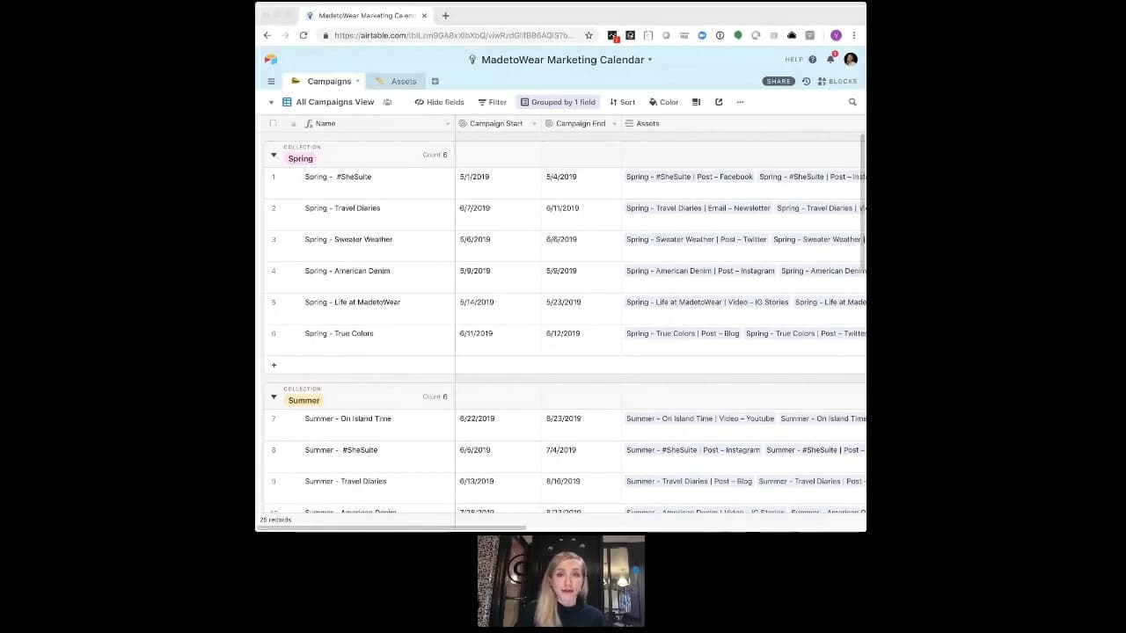
Task: Bookmark page with the star icon
Action: [589, 35]
